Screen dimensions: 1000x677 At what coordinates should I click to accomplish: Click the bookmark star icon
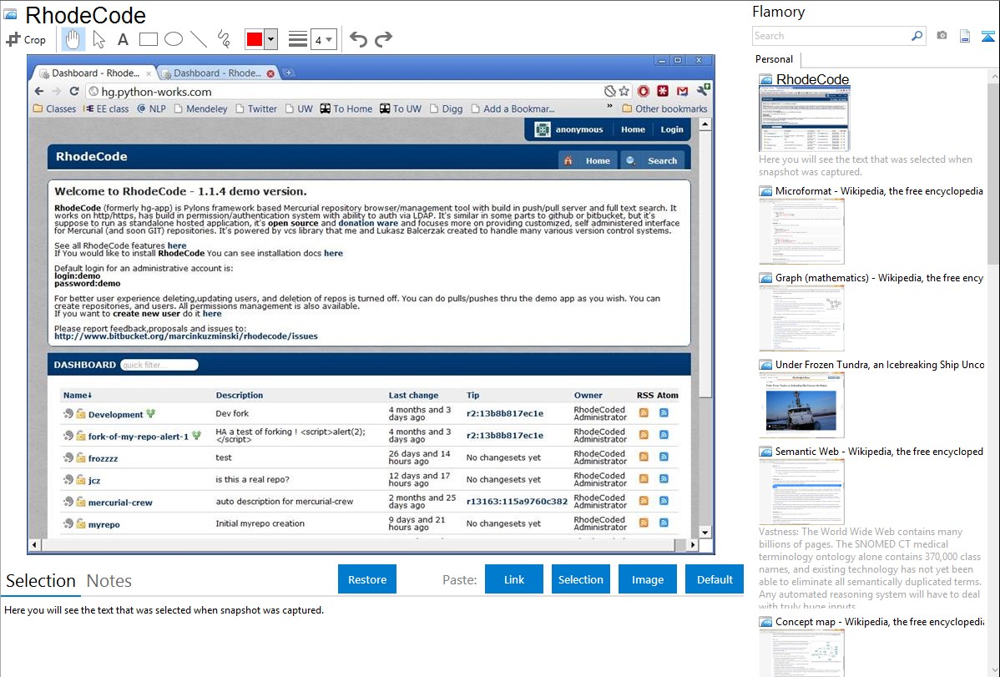coord(624,91)
